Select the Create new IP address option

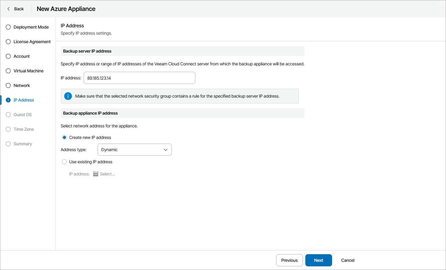coord(64,137)
